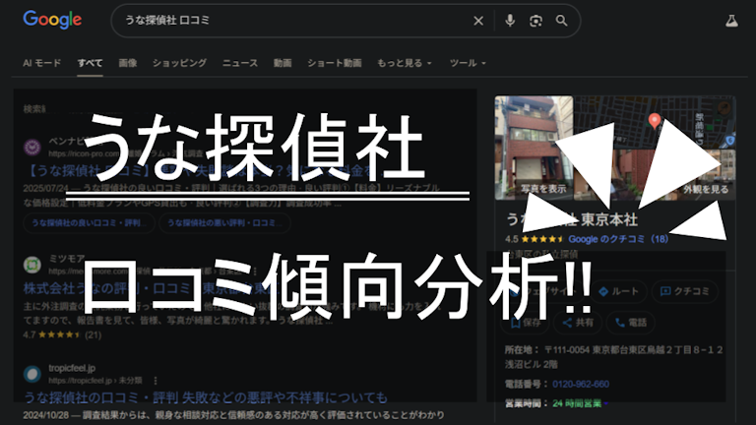Click the クチコミ reviews button
The image size is (756, 425).
click(685, 291)
